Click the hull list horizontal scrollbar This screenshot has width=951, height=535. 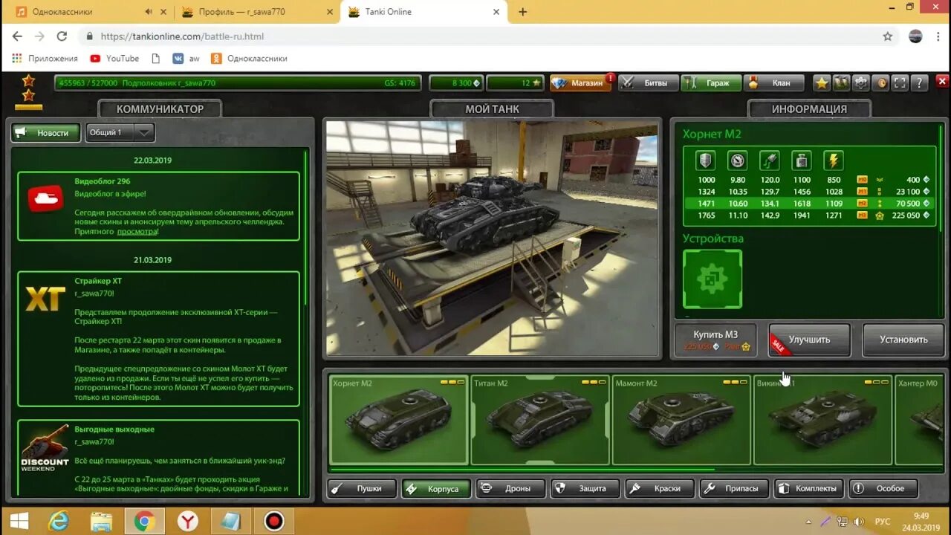tap(522, 470)
